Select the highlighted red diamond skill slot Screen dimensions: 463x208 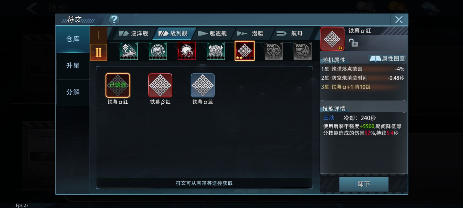click(x=245, y=51)
